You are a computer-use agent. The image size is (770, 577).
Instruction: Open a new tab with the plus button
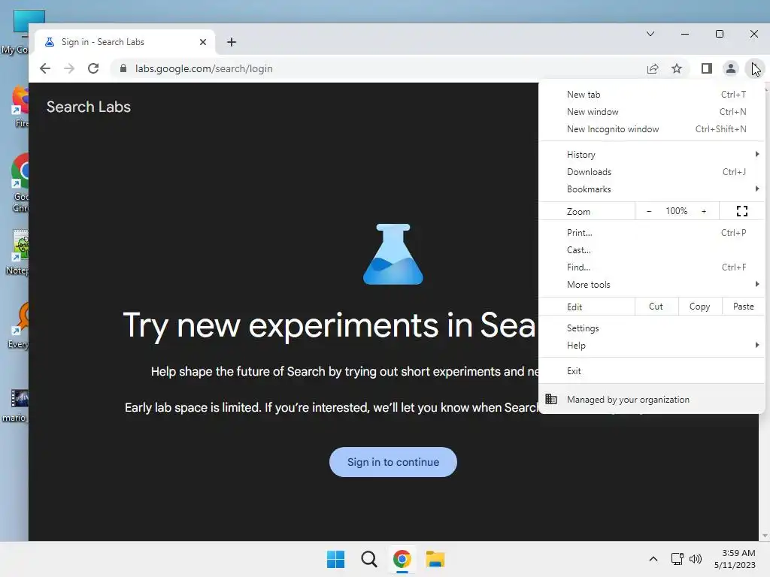232,42
